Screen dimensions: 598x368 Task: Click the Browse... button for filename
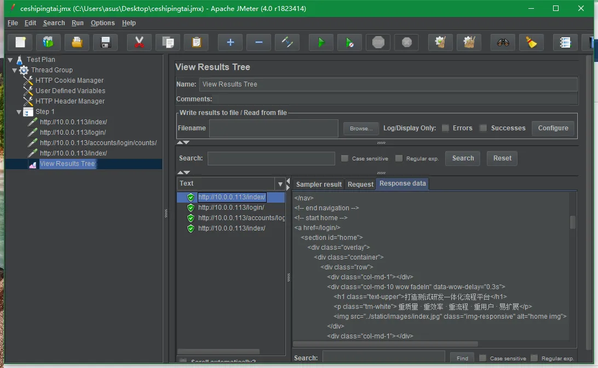point(361,129)
